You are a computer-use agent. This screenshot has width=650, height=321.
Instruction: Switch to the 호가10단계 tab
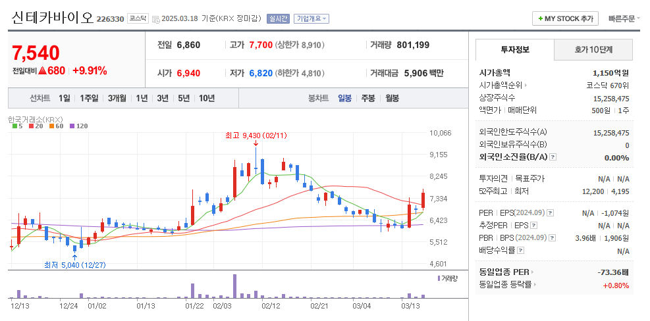click(x=593, y=50)
